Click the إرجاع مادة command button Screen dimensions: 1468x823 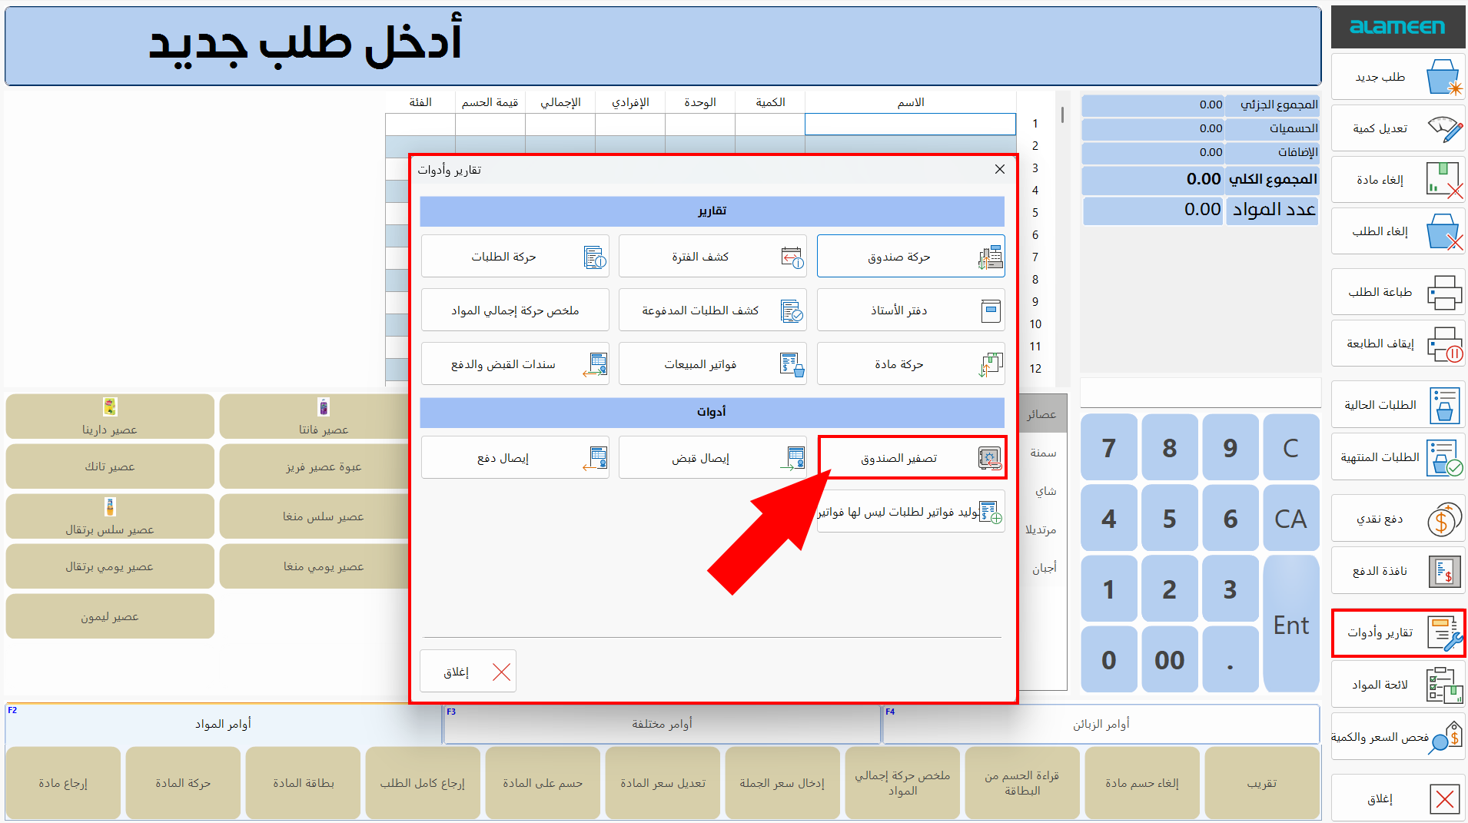pos(63,783)
